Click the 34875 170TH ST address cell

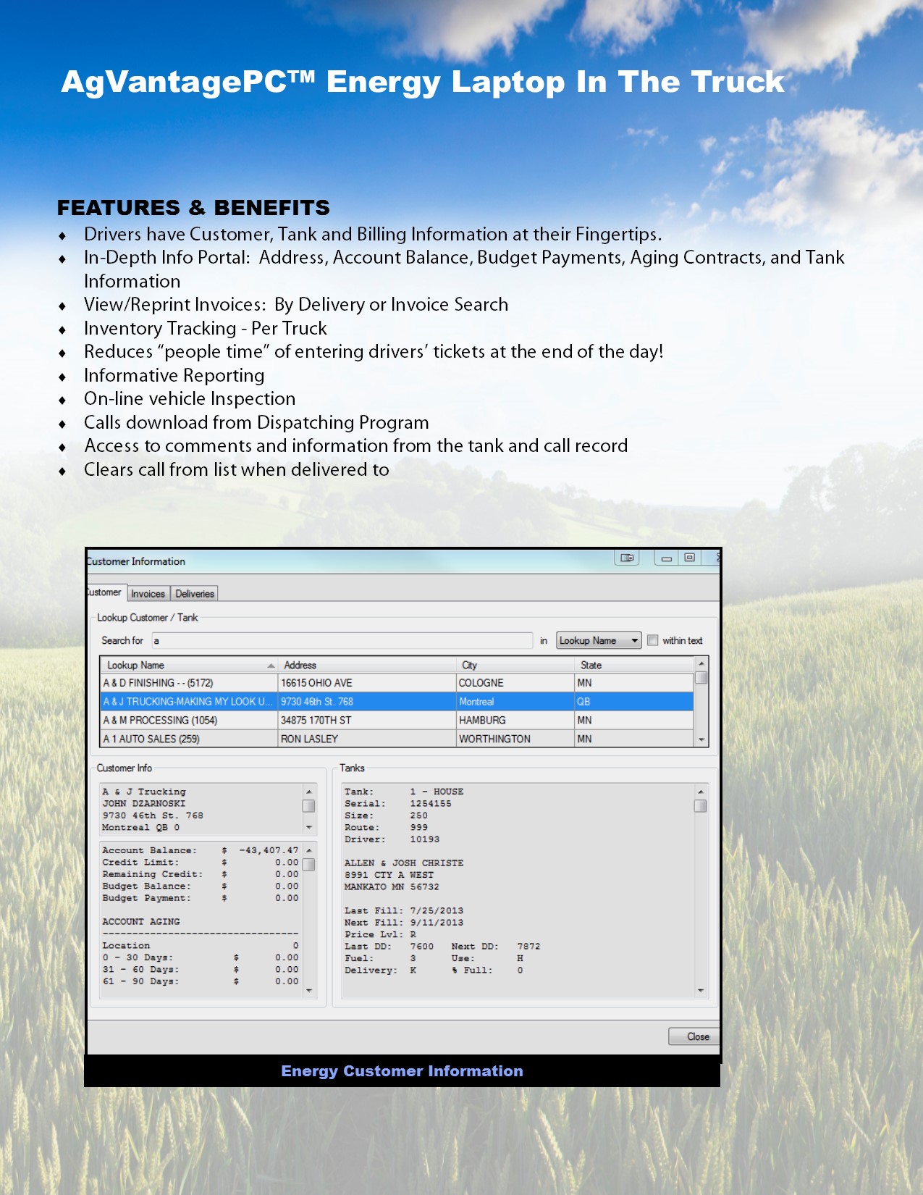click(x=367, y=721)
